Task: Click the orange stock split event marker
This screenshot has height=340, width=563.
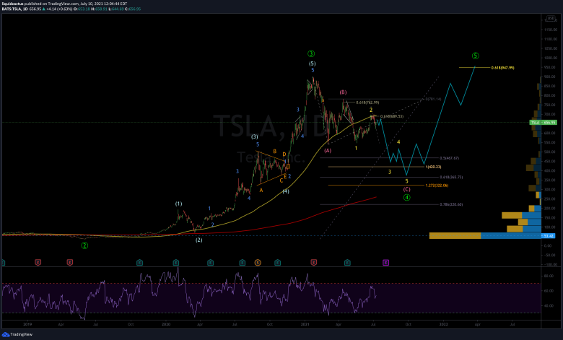Action: click(258, 263)
